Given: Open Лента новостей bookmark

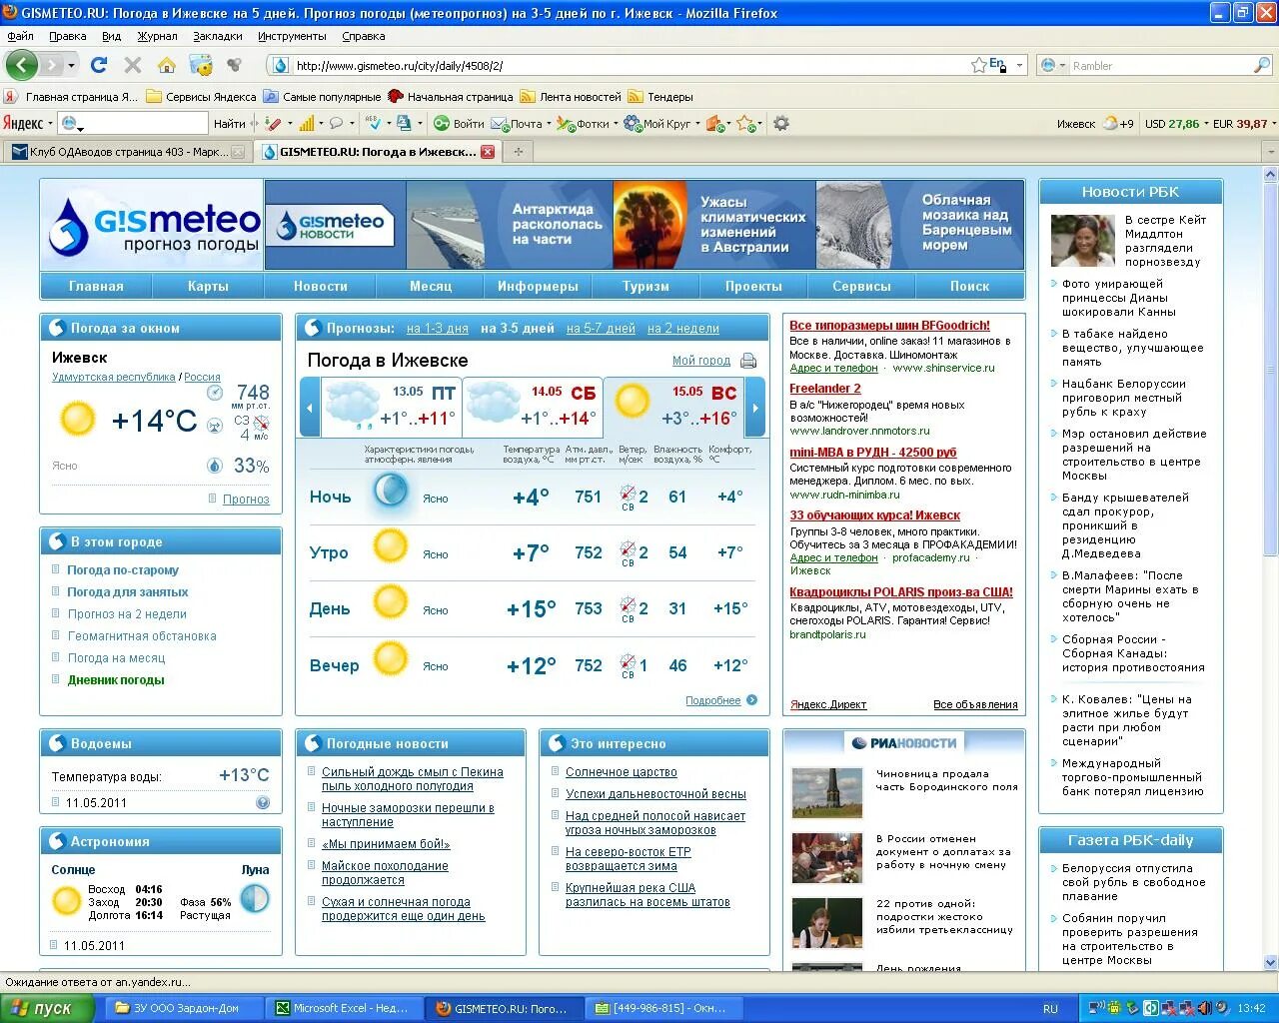Looking at the screenshot, I should pos(572,97).
